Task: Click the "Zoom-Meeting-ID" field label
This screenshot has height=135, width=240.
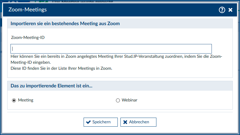Action: pos(28,38)
